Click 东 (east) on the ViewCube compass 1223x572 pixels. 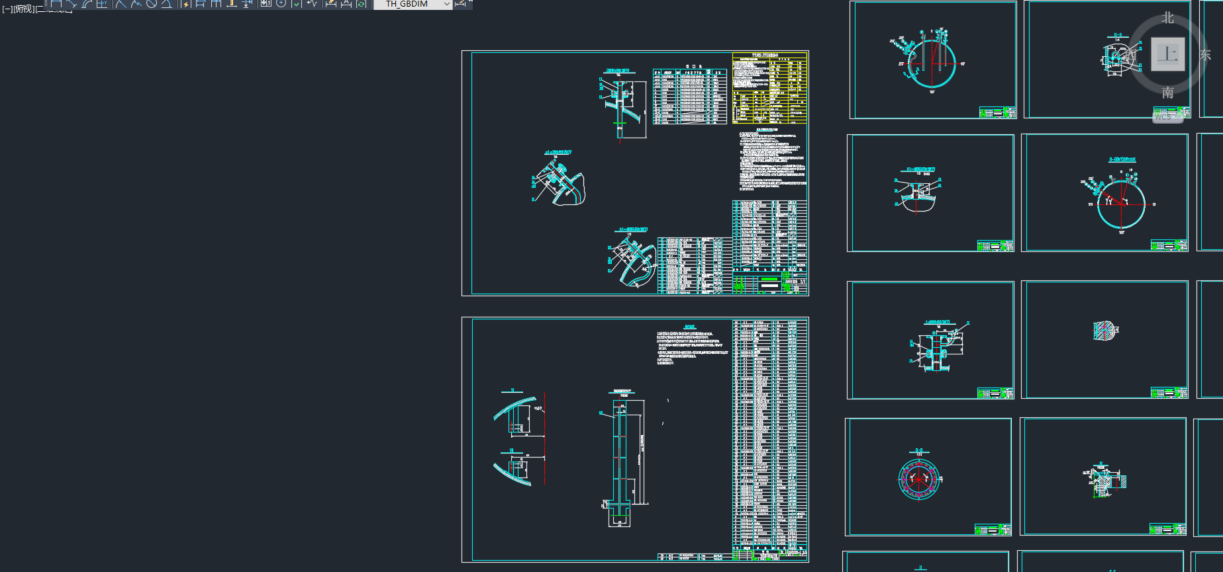click(1205, 55)
